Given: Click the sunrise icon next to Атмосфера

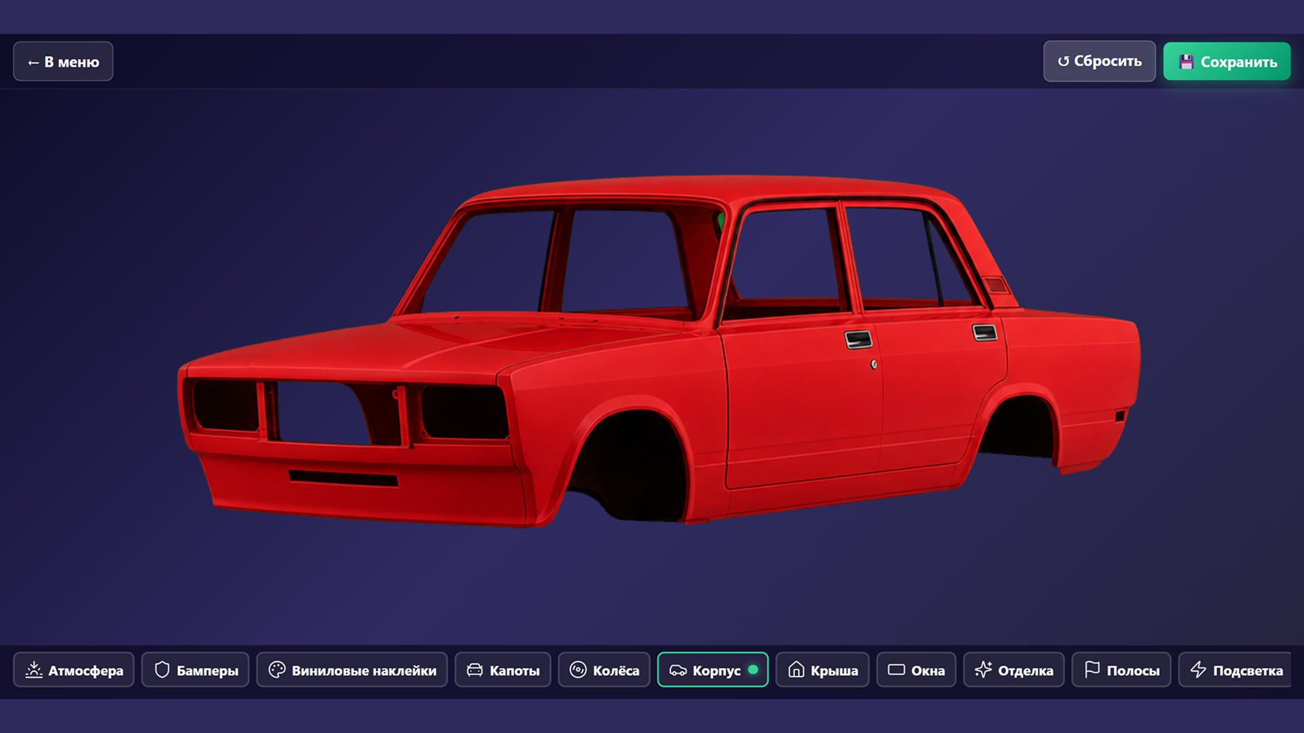Looking at the screenshot, I should tap(34, 670).
